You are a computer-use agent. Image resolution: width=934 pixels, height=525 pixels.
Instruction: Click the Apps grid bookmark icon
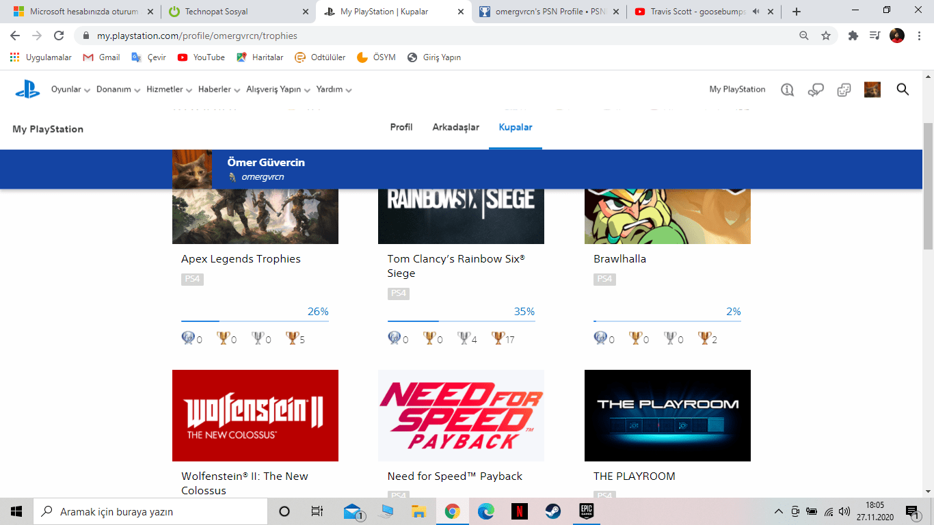[x=15, y=57]
